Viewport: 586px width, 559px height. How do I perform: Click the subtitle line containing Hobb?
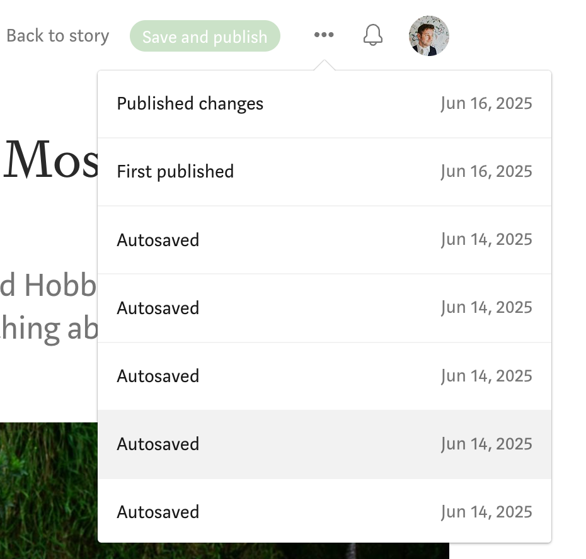coord(49,285)
